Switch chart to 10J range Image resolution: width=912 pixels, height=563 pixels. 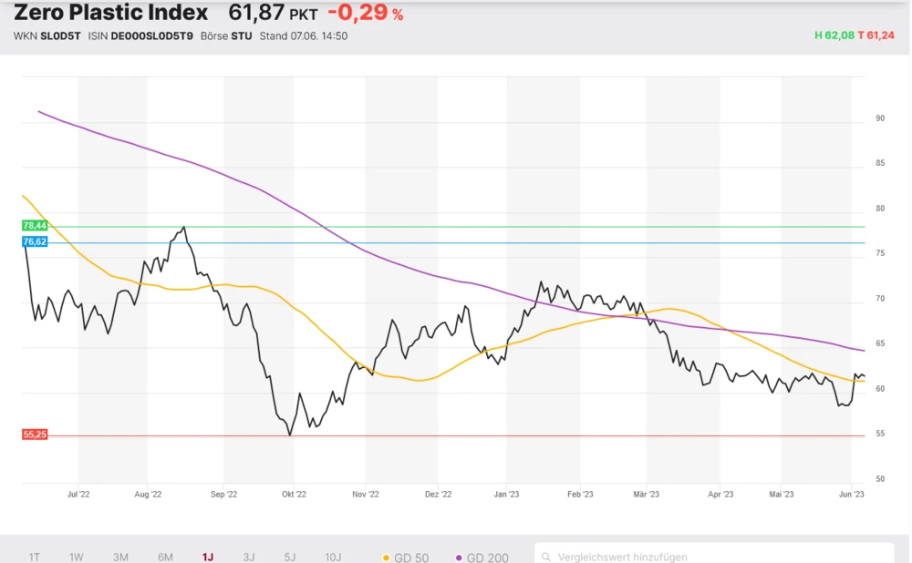coord(333,557)
